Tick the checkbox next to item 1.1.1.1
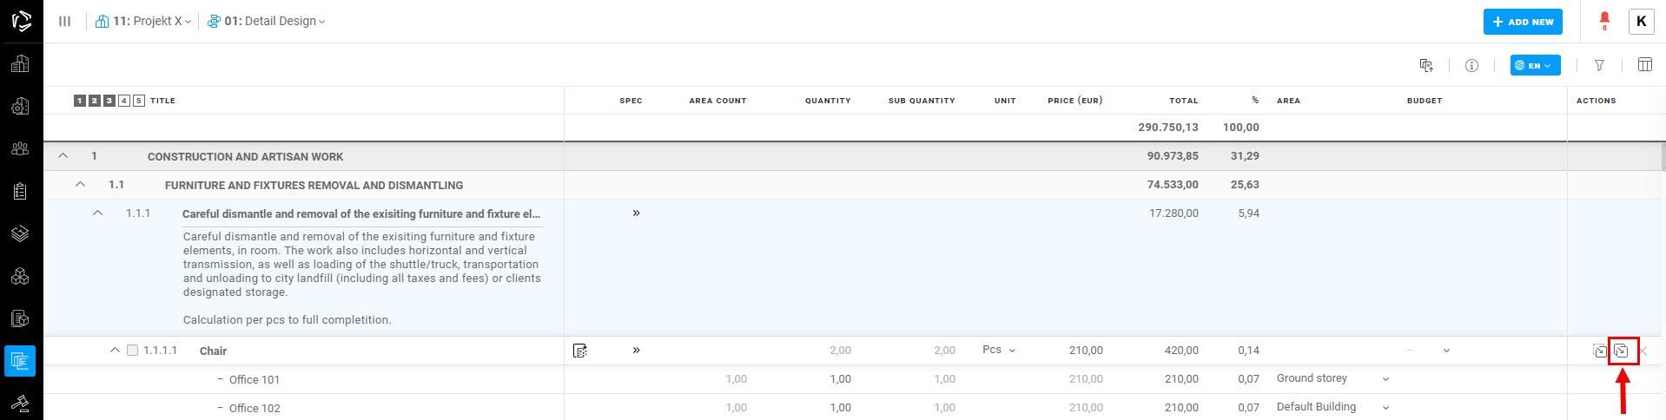 pos(133,351)
